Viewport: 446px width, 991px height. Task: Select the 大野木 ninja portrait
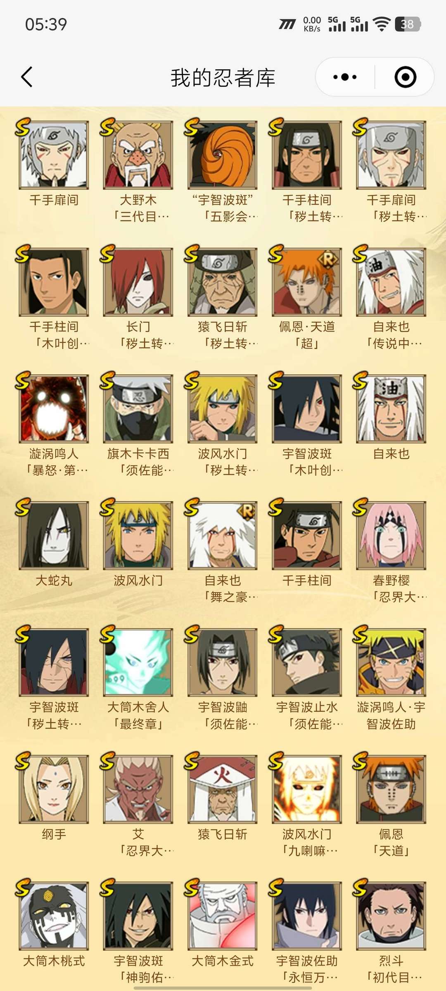138,155
